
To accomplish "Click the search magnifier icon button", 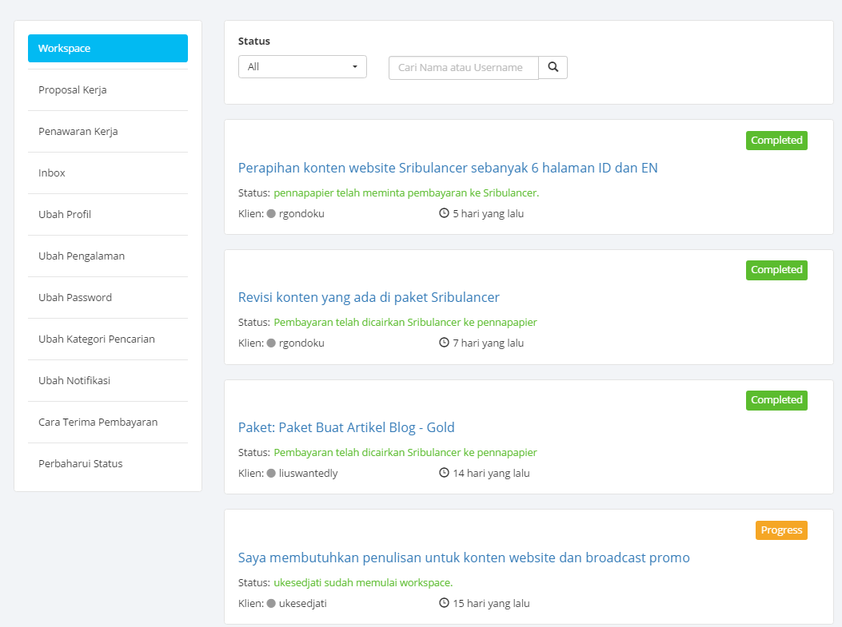I will click(553, 67).
